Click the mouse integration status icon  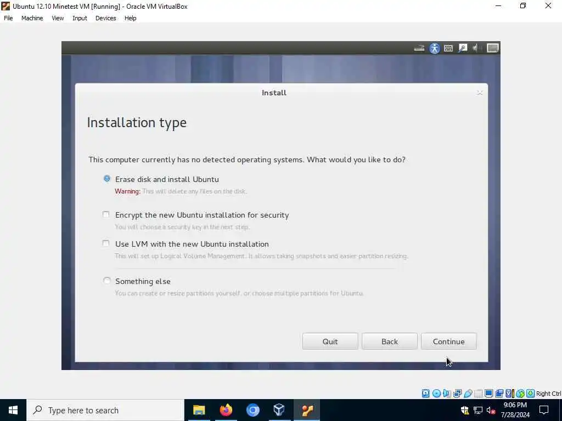click(x=520, y=394)
